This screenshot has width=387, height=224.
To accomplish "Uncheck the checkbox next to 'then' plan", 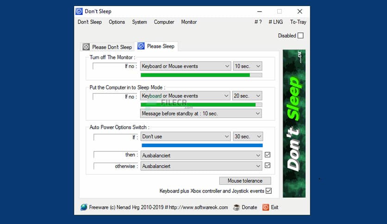I will click(268, 155).
